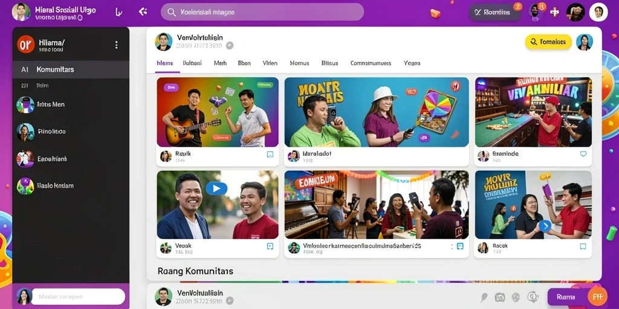
Task: Click the share icon in top bar
Action: click(x=143, y=12)
